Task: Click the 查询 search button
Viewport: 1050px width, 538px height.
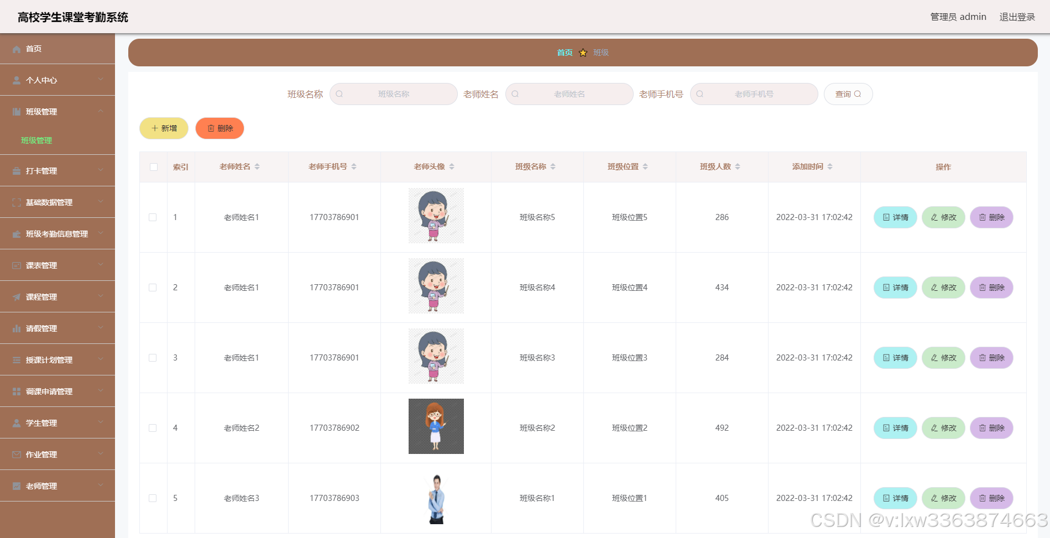Action: tap(848, 94)
